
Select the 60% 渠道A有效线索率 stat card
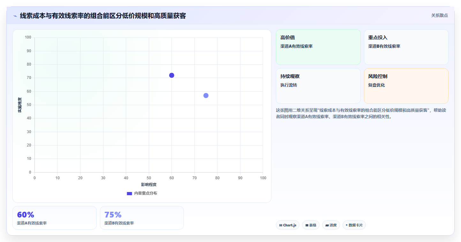[x=55, y=218]
